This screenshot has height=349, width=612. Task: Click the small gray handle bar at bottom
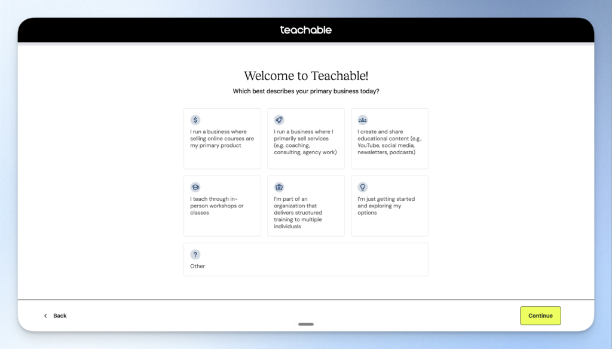[306, 324]
